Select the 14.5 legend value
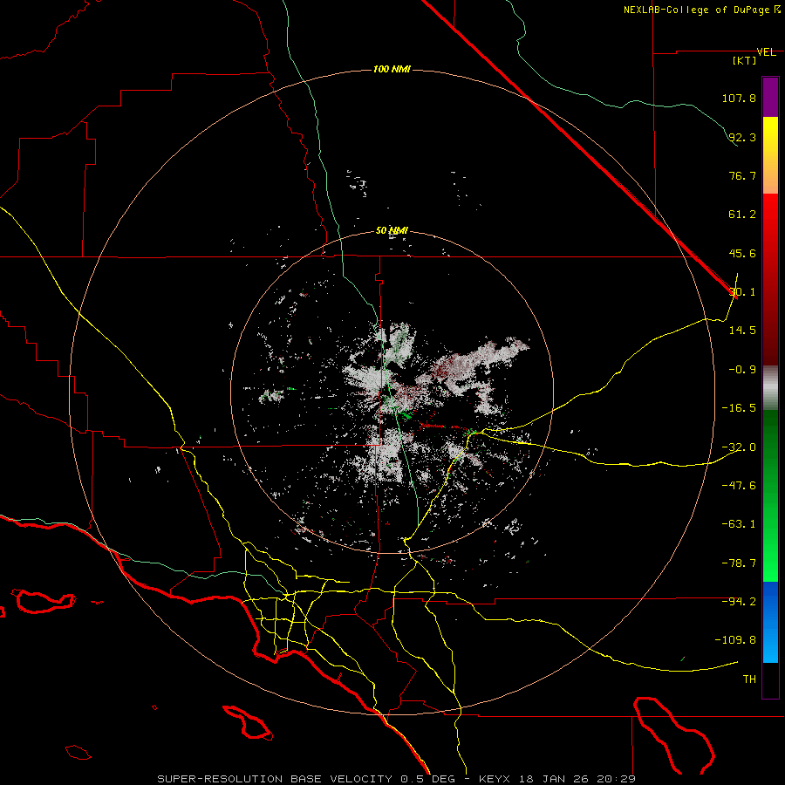Viewport: 785px width, 785px height. [x=742, y=331]
